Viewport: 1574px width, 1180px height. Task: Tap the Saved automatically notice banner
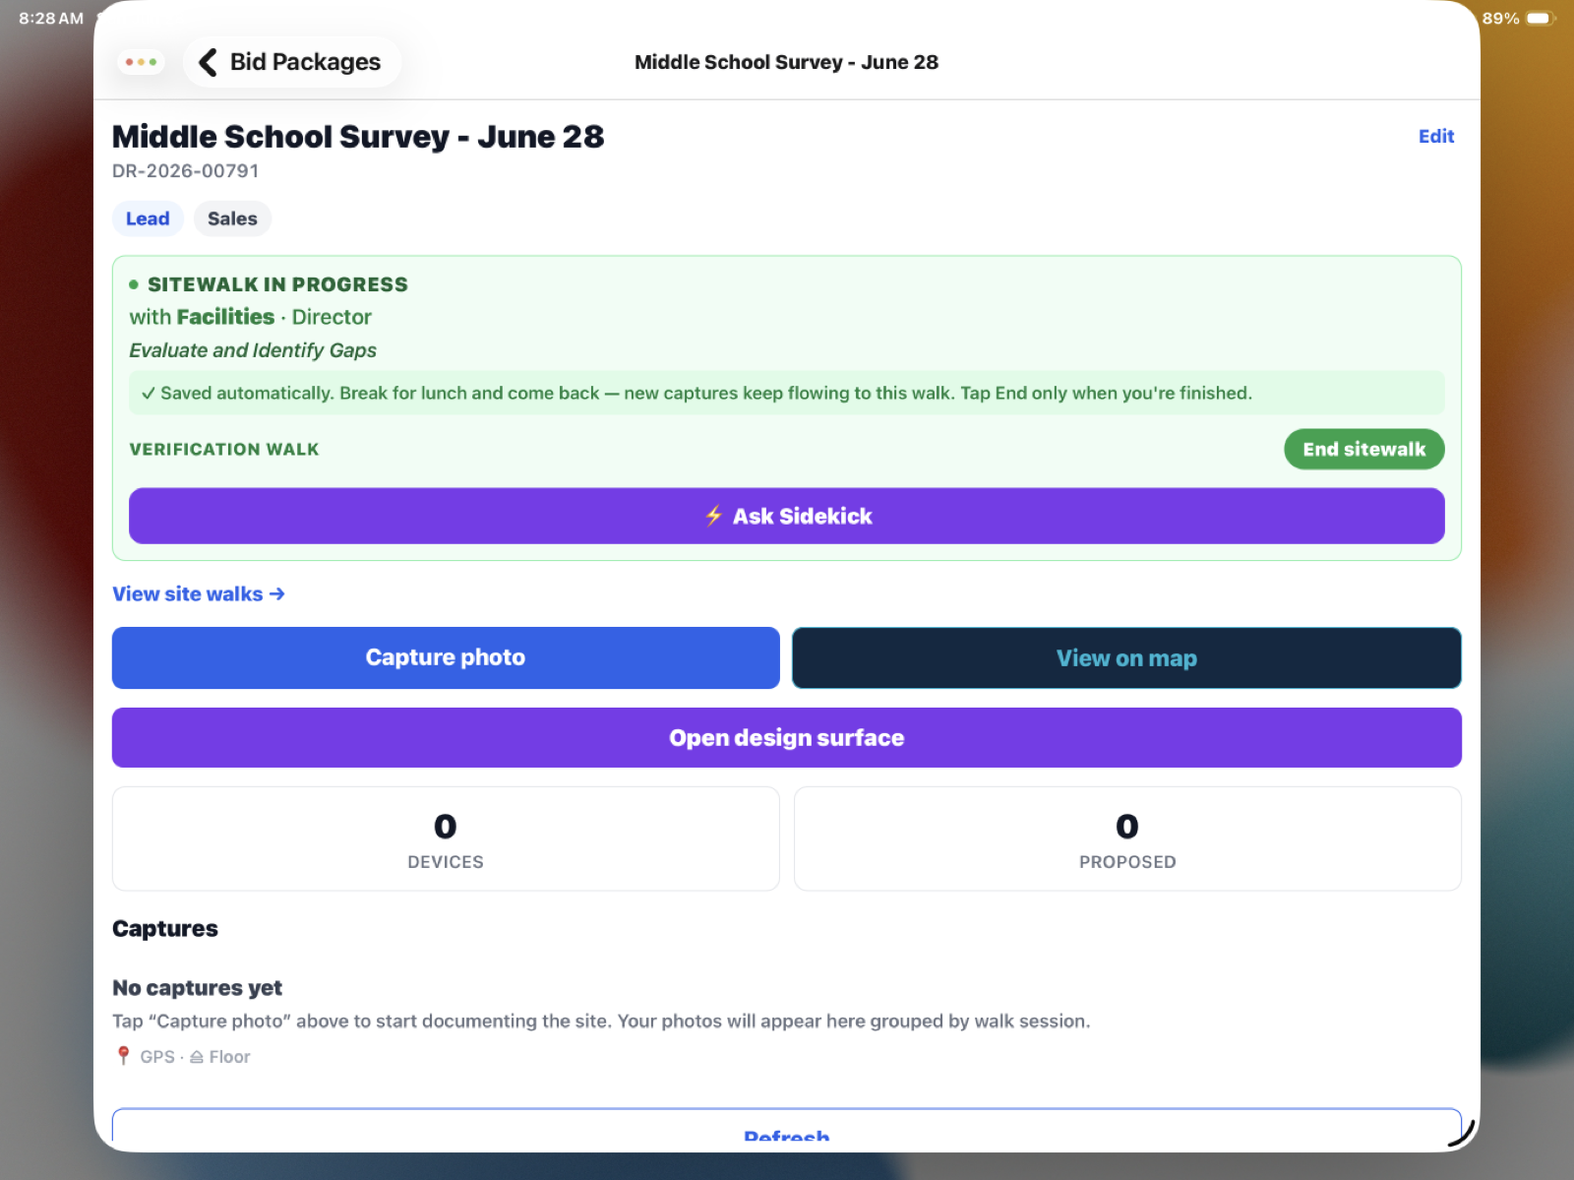pyautogui.click(x=787, y=393)
